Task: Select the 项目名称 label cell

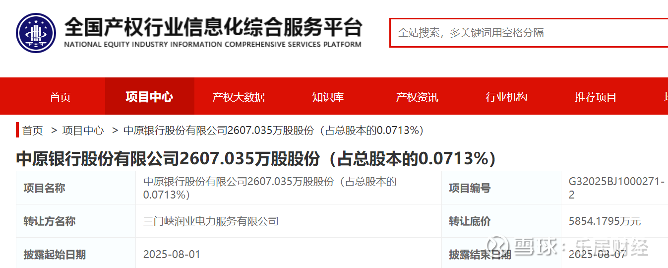Action: 76,188
